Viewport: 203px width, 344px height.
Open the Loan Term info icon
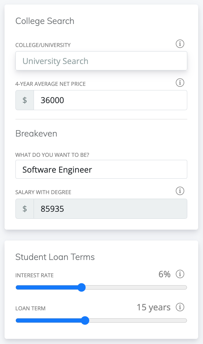pyautogui.click(x=180, y=307)
